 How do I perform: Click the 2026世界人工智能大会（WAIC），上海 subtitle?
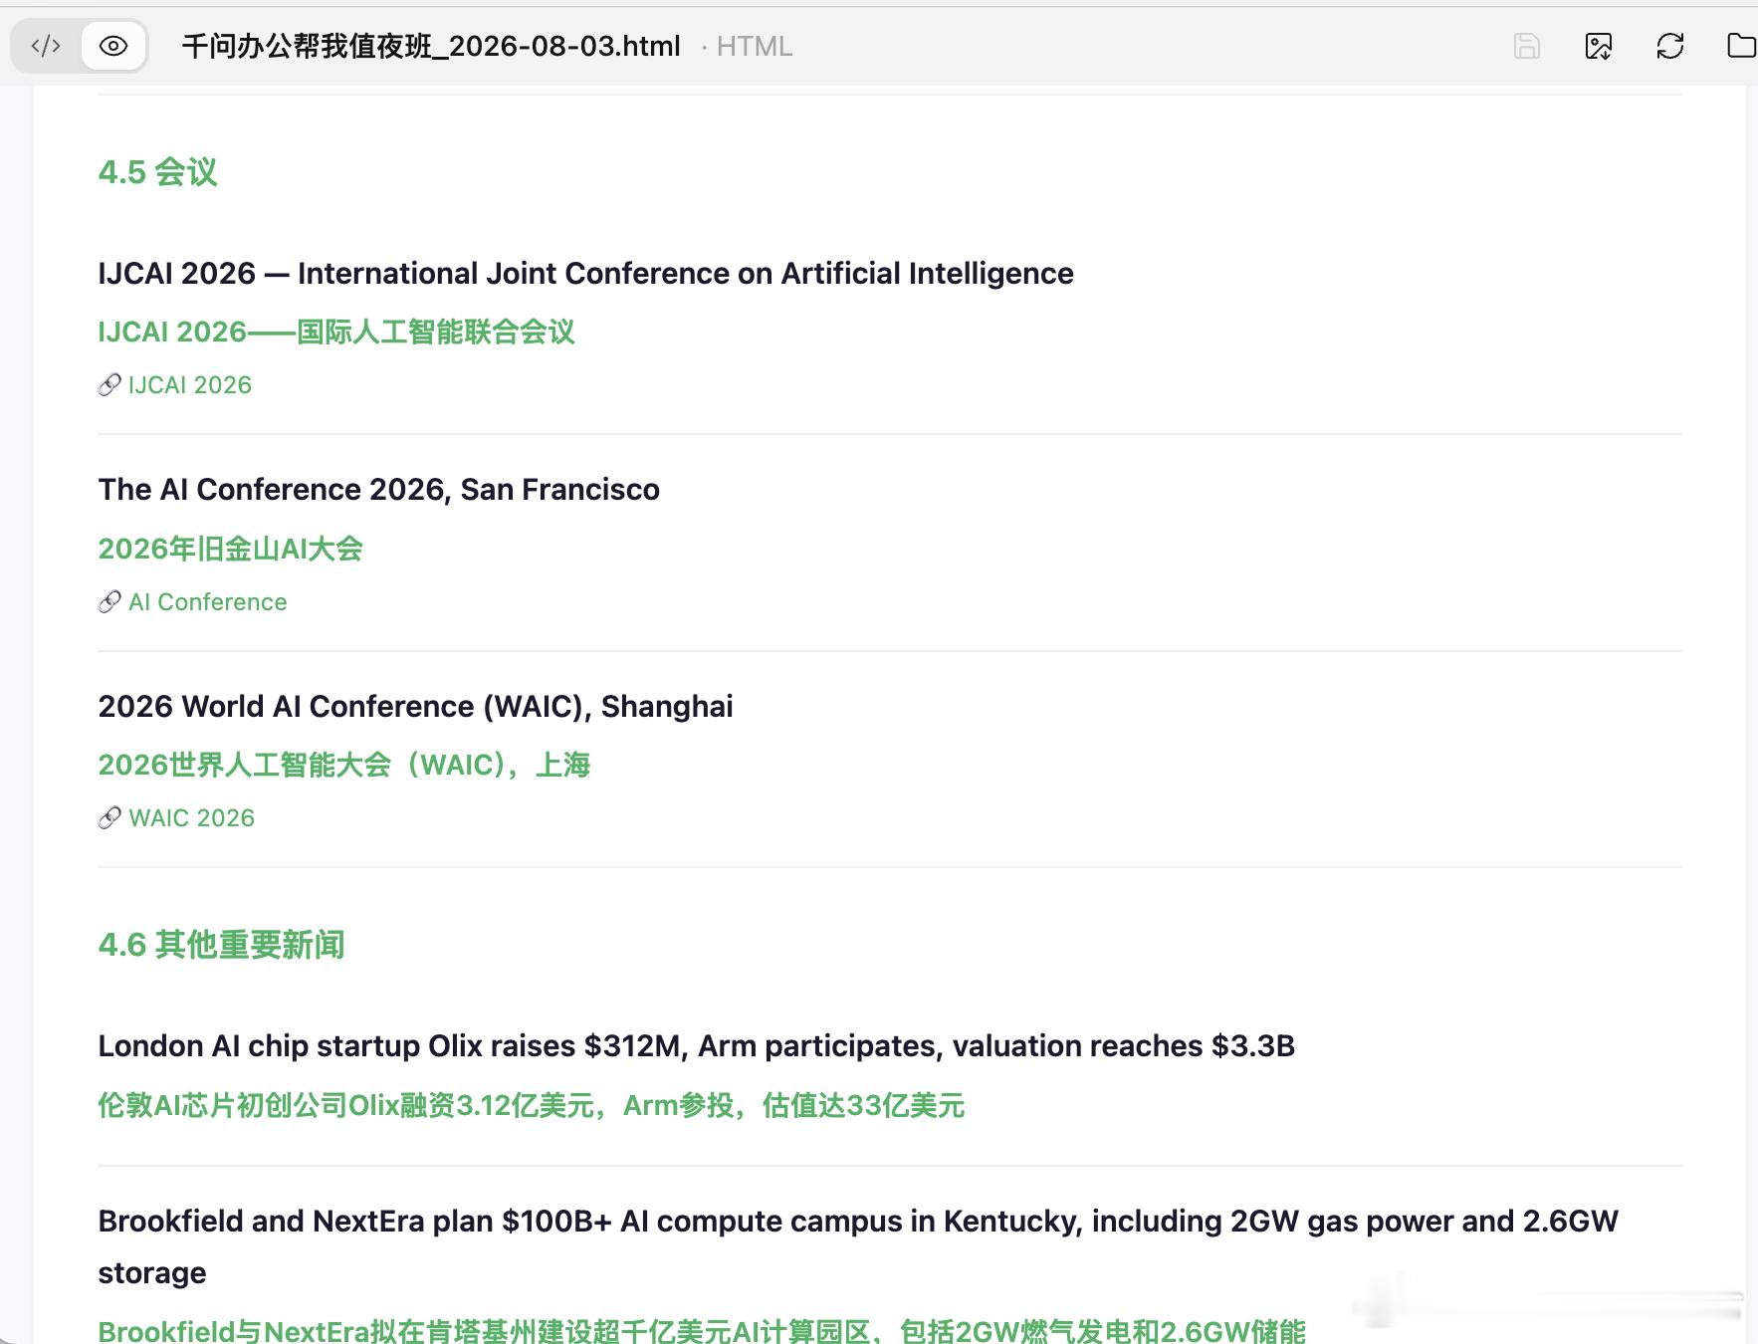[x=344, y=765]
